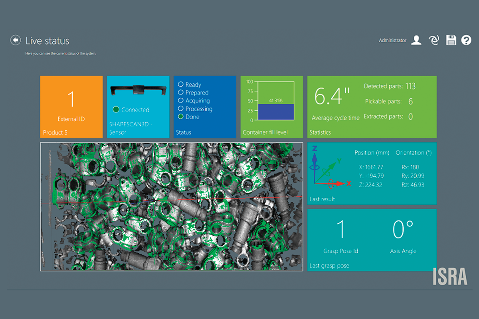Select the Processing status indicator
479x319 pixels.
tap(181, 108)
